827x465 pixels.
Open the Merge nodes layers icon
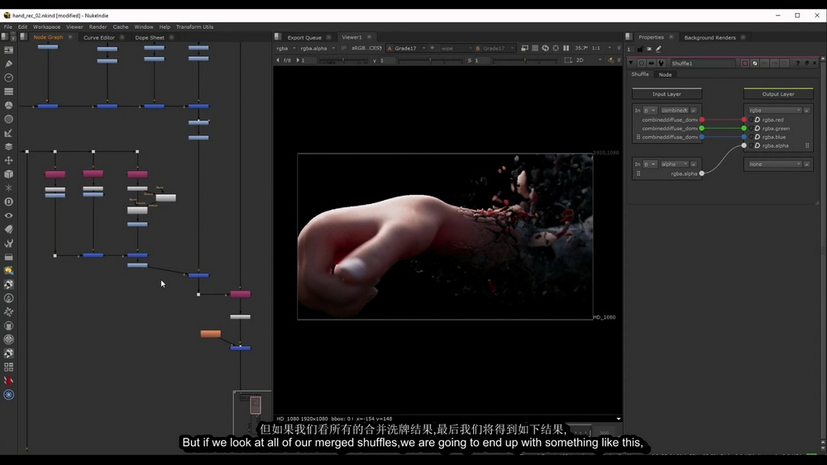[x=8, y=146]
